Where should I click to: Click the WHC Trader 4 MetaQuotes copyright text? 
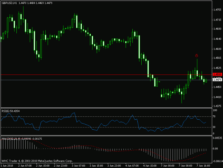(37, 161)
